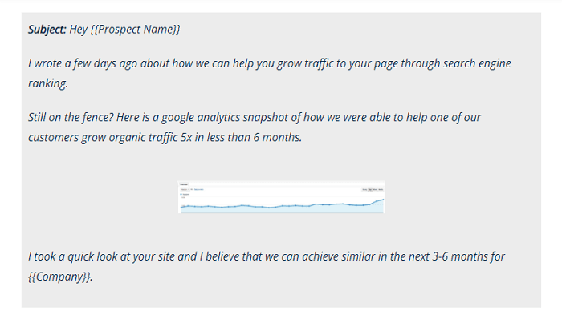Viewport: 562px width, 311px height.
Task: Open the Google Analytics snapshot image
Action: click(281, 197)
